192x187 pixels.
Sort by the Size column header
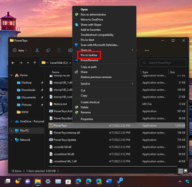172,72
